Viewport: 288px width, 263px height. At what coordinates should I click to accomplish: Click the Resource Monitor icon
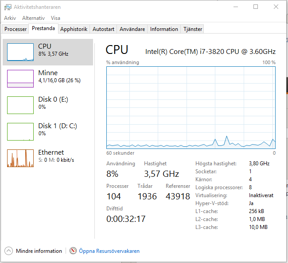73,251
